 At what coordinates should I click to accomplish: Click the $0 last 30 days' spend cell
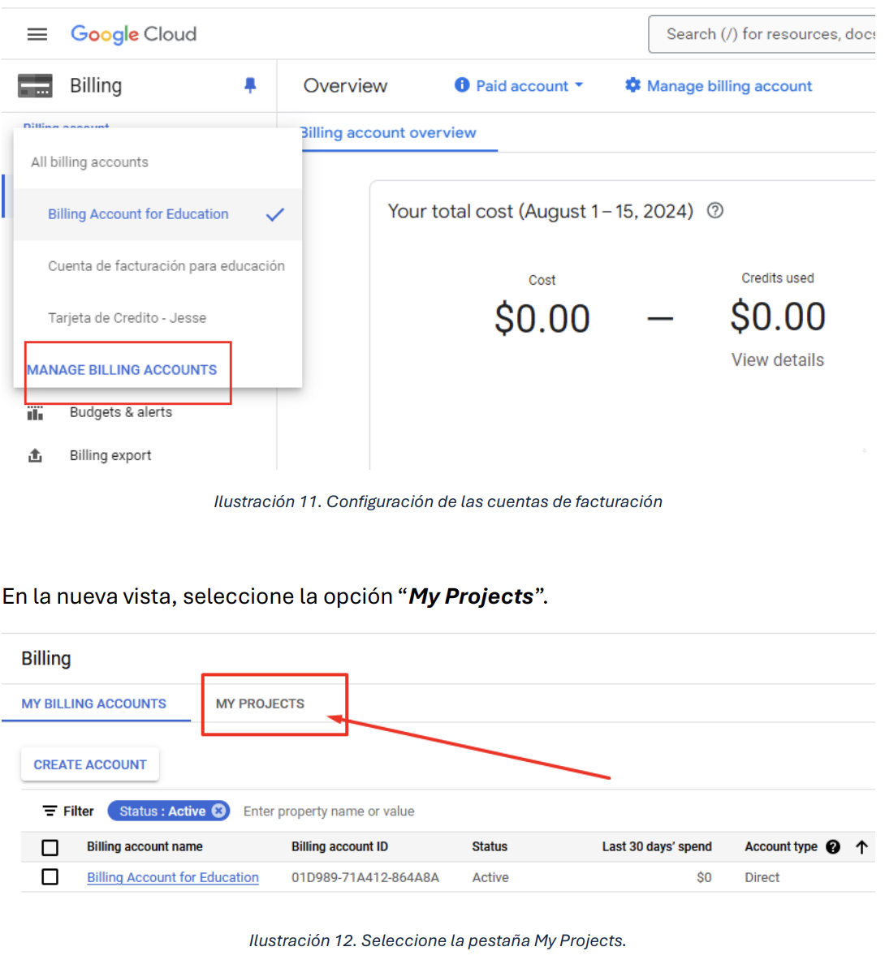click(x=704, y=878)
